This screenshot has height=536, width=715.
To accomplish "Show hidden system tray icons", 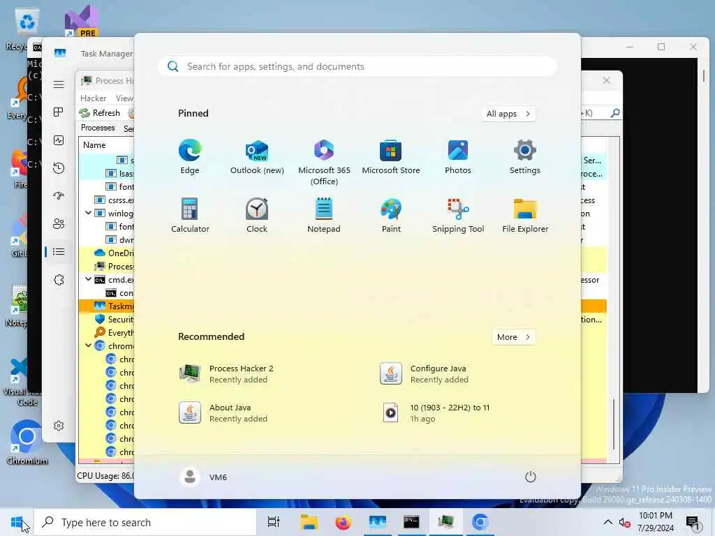I will pos(608,522).
